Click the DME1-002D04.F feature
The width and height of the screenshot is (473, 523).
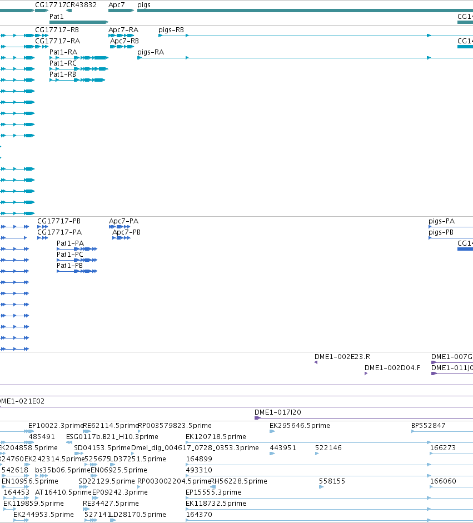coord(392,368)
